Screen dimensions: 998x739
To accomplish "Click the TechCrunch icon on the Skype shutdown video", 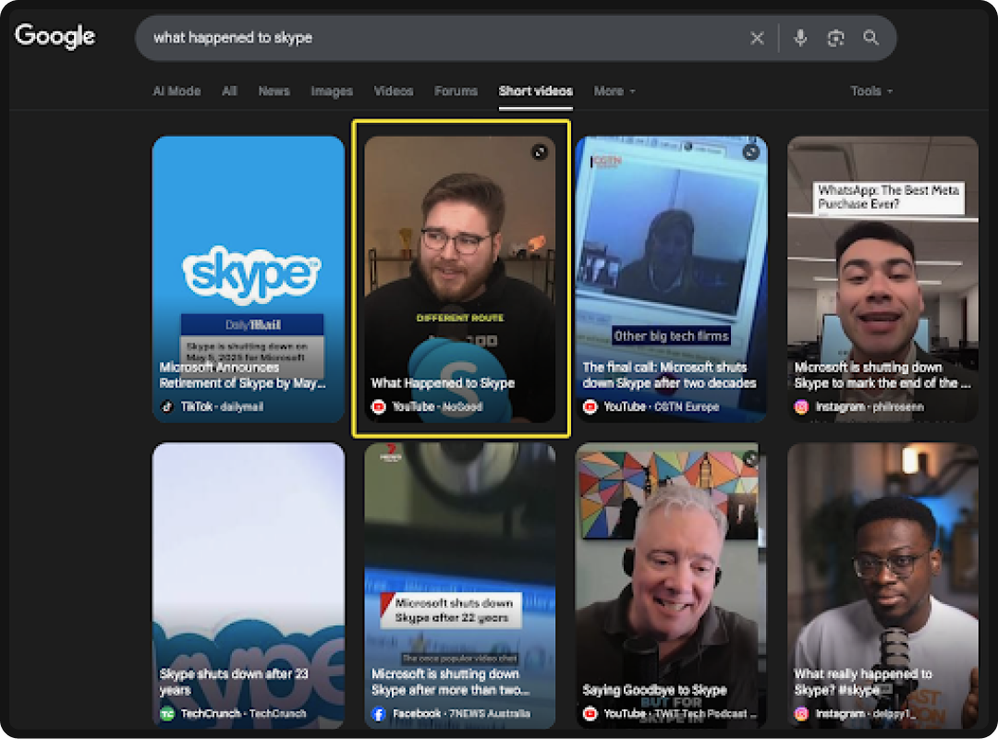I will (x=166, y=710).
